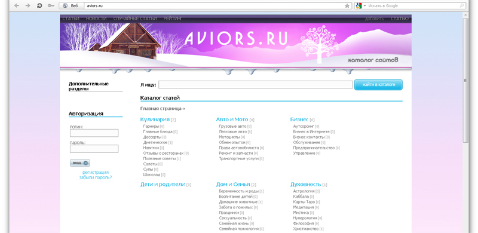Click the browser back arrow

17,5
